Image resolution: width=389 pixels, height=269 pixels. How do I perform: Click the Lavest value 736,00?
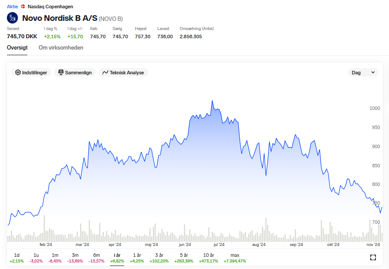(165, 37)
